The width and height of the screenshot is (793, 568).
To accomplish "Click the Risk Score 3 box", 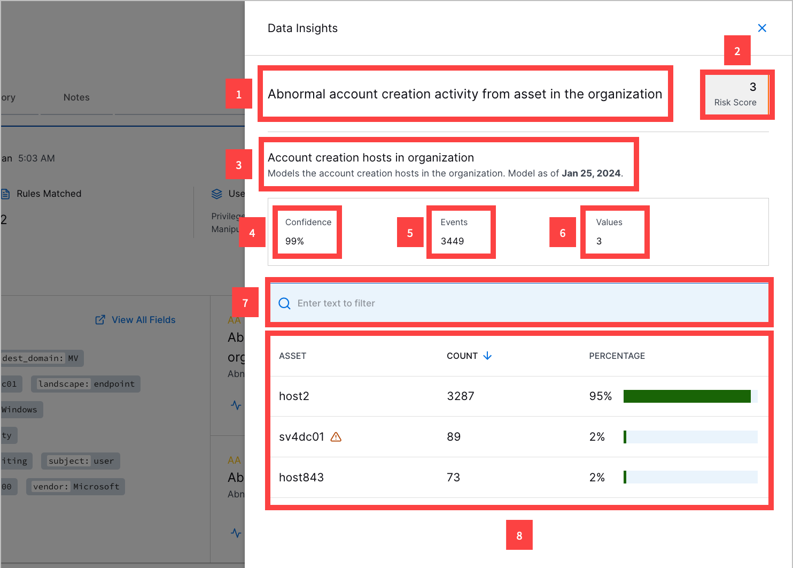I will 737,94.
